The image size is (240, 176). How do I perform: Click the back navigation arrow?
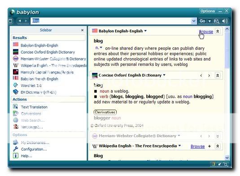[20, 21]
